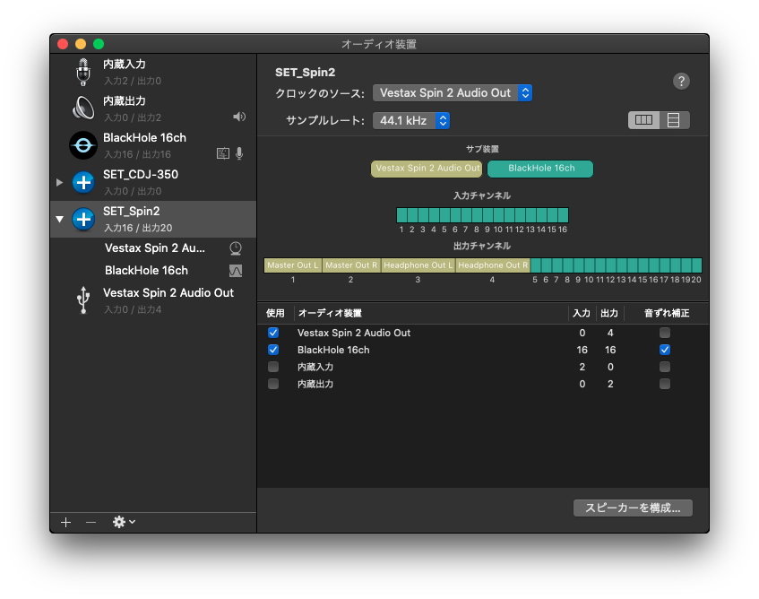Select the 内蔵入力 microphone device icon

[83, 72]
